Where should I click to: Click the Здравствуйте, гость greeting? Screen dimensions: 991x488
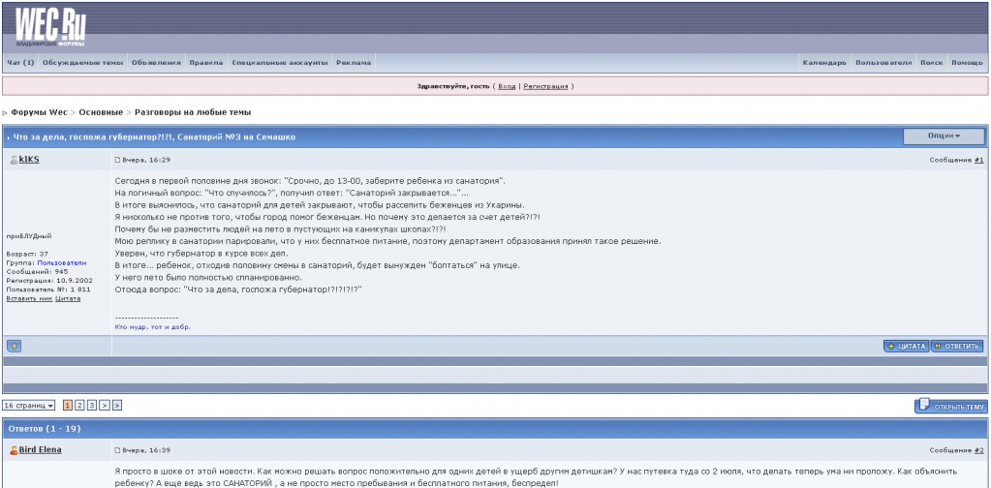453,86
